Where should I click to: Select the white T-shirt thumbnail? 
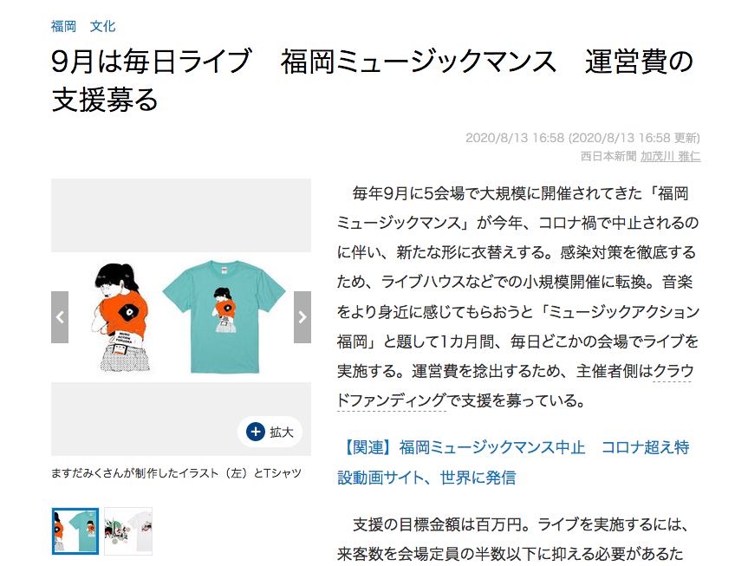[x=128, y=531]
